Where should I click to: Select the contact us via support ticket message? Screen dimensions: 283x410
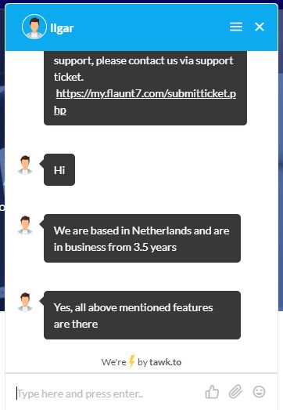pyautogui.click(x=145, y=88)
